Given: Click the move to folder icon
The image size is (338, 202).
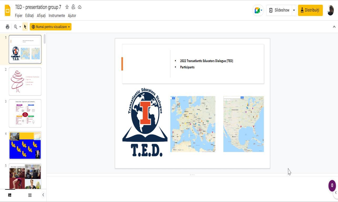Looking at the screenshot, I should click(x=73, y=7).
